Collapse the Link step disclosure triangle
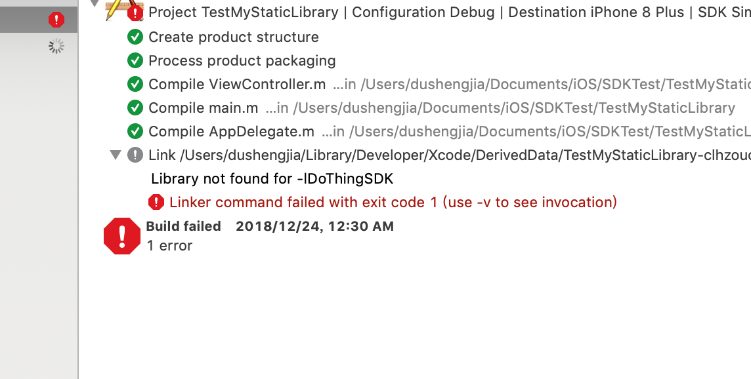The height and width of the screenshot is (379, 751). pos(116,155)
